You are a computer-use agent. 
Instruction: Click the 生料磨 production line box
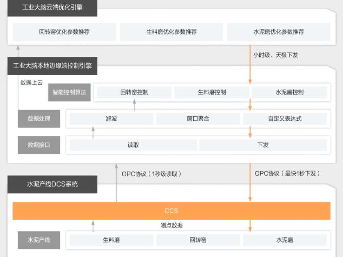[111, 240]
